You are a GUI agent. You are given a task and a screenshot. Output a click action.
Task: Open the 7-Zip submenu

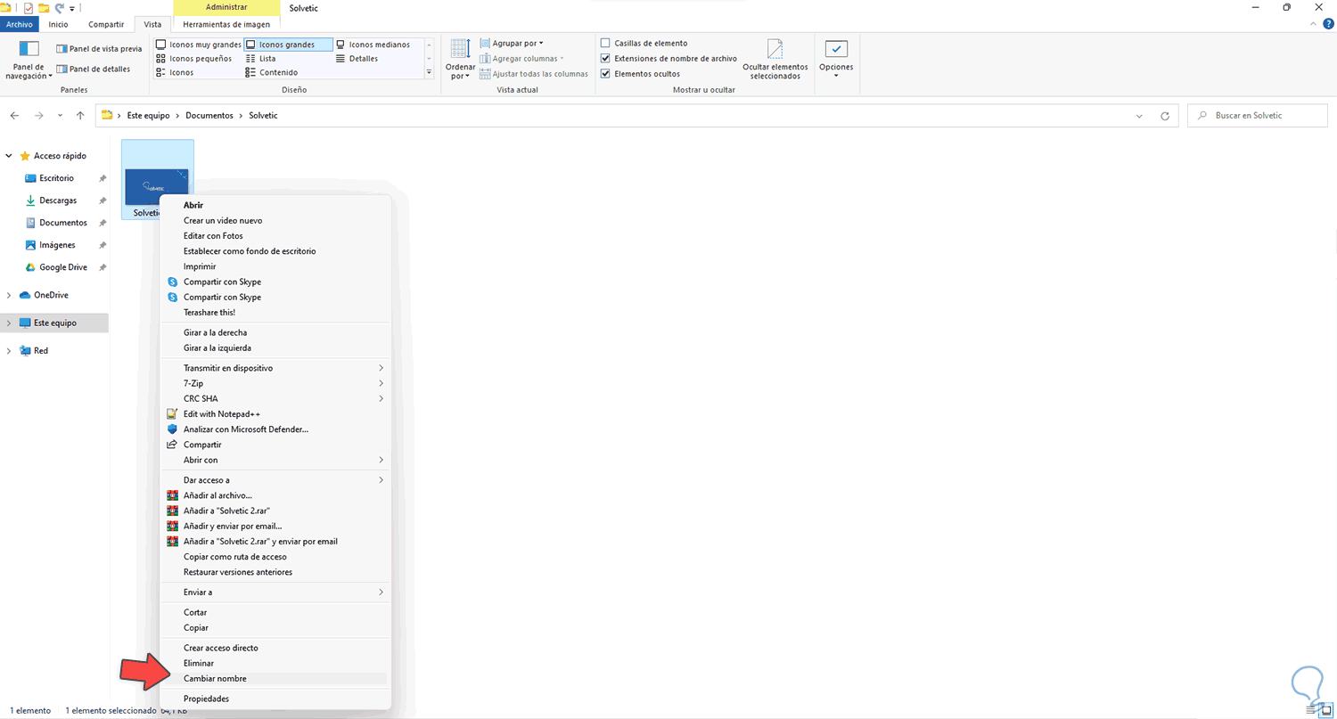[x=275, y=383]
